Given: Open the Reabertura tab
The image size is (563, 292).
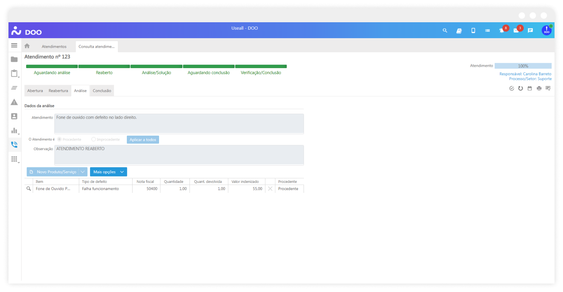Looking at the screenshot, I should 58,91.
